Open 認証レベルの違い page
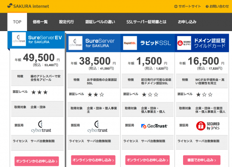 100,22
